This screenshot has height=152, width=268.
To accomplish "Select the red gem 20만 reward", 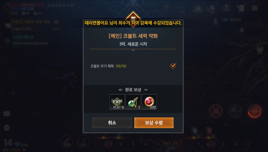I will (x=149, y=102).
